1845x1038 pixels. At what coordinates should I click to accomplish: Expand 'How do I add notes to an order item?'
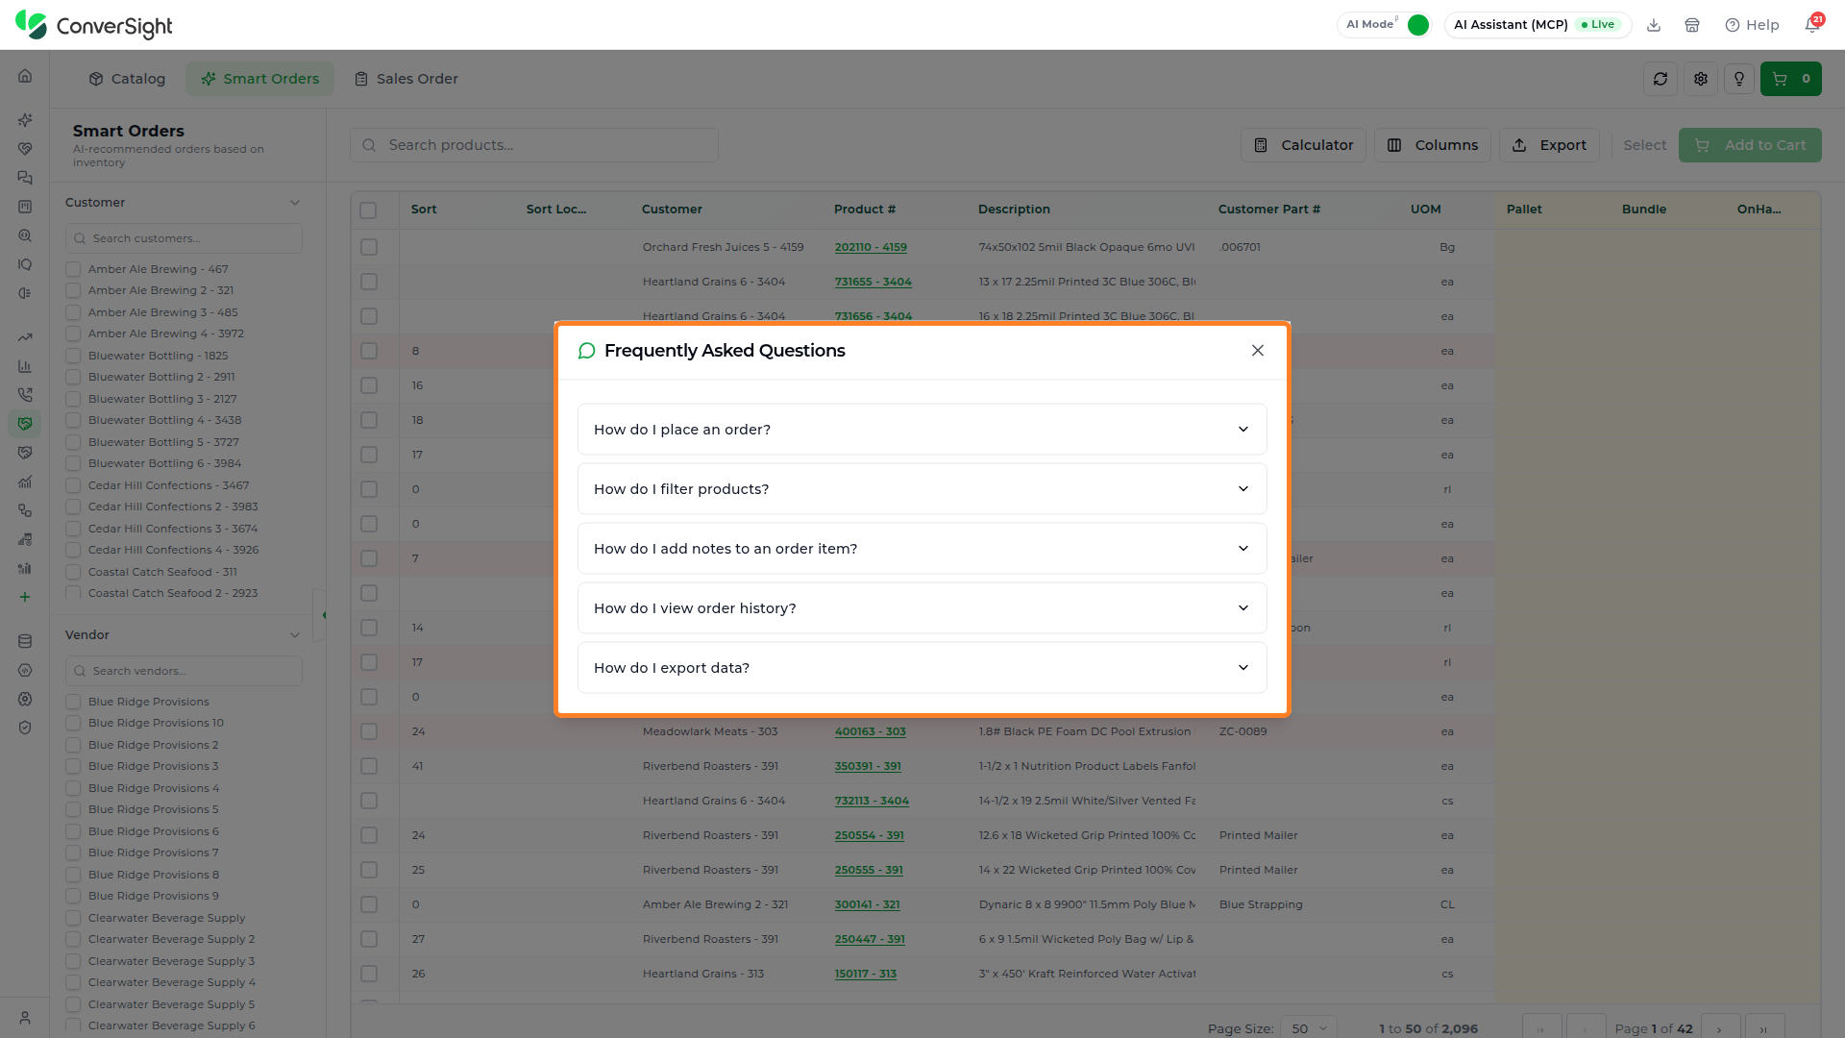pyautogui.click(x=922, y=549)
